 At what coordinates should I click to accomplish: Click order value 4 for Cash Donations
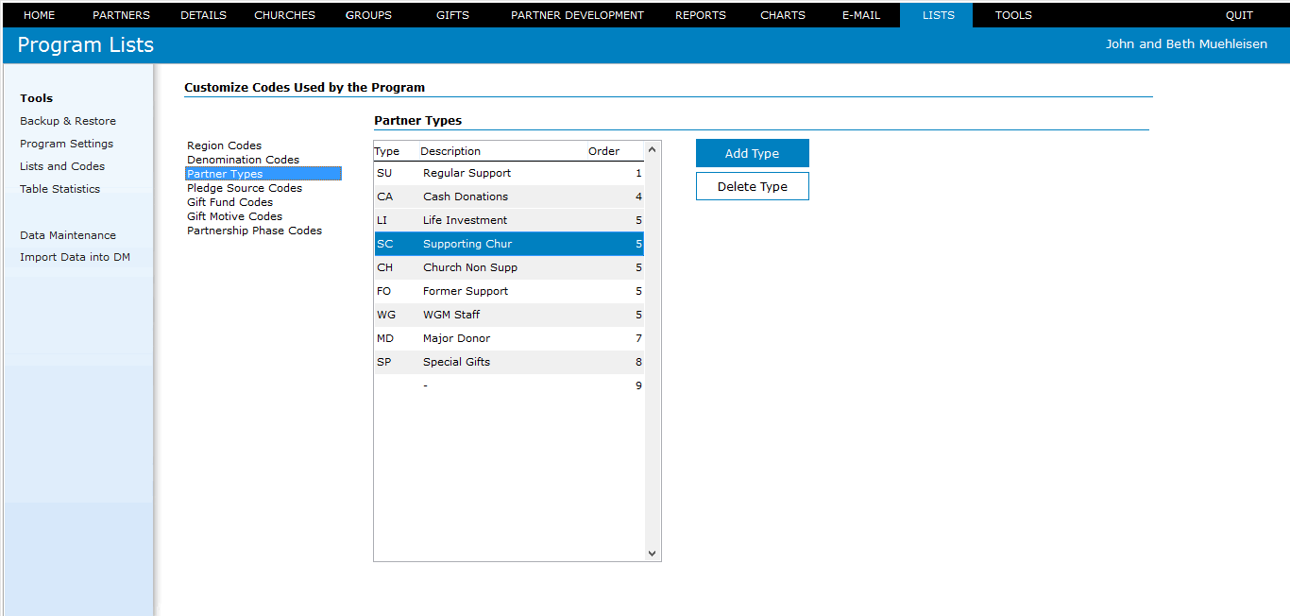(x=638, y=197)
